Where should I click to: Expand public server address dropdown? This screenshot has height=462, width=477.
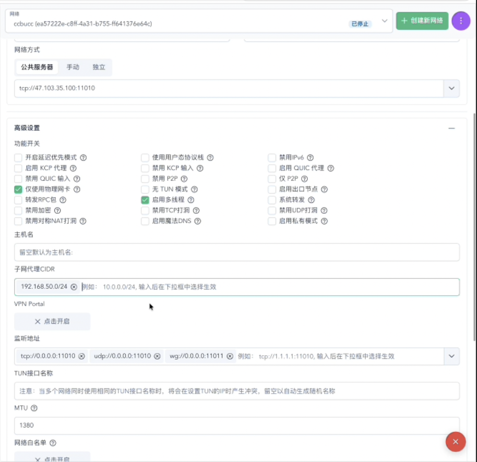pos(451,89)
